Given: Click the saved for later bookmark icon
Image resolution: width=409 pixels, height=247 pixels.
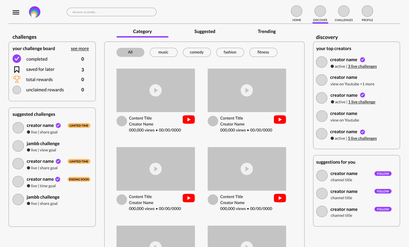Looking at the screenshot, I should point(17,69).
